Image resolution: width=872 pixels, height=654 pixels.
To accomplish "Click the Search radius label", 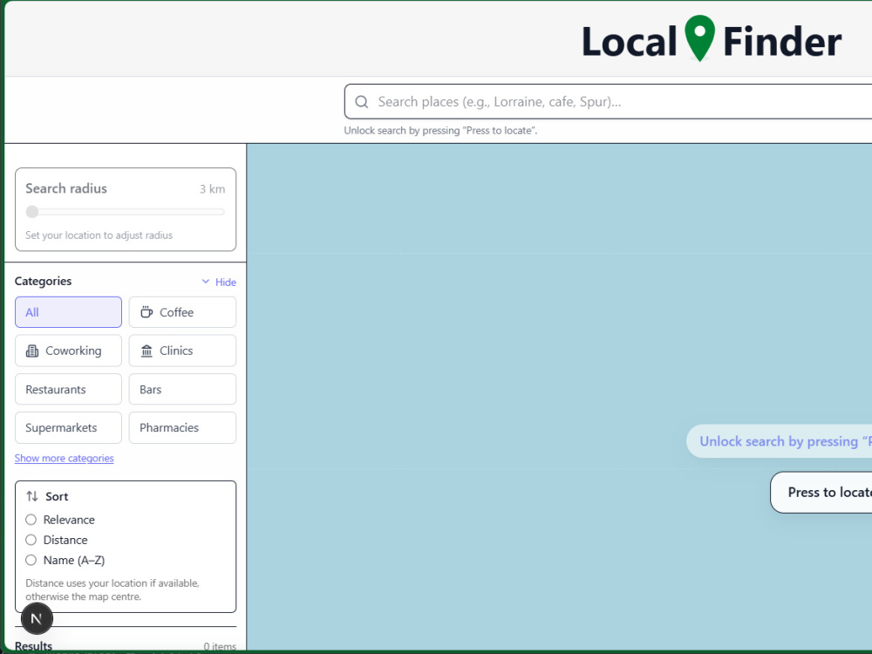I will (x=66, y=188).
